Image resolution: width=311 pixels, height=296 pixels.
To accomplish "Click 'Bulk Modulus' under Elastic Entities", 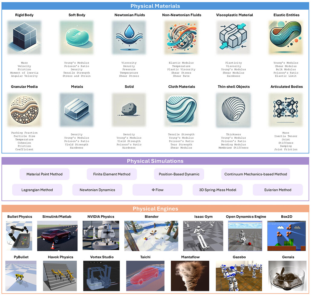I will (x=286, y=69).
